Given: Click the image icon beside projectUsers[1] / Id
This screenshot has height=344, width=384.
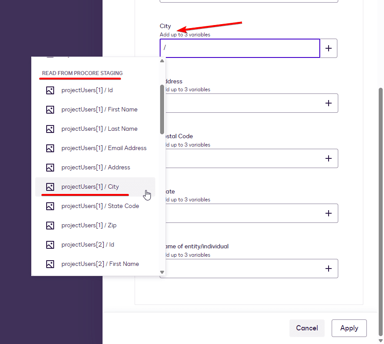Looking at the screenshot, I should (x=50, y=90).
